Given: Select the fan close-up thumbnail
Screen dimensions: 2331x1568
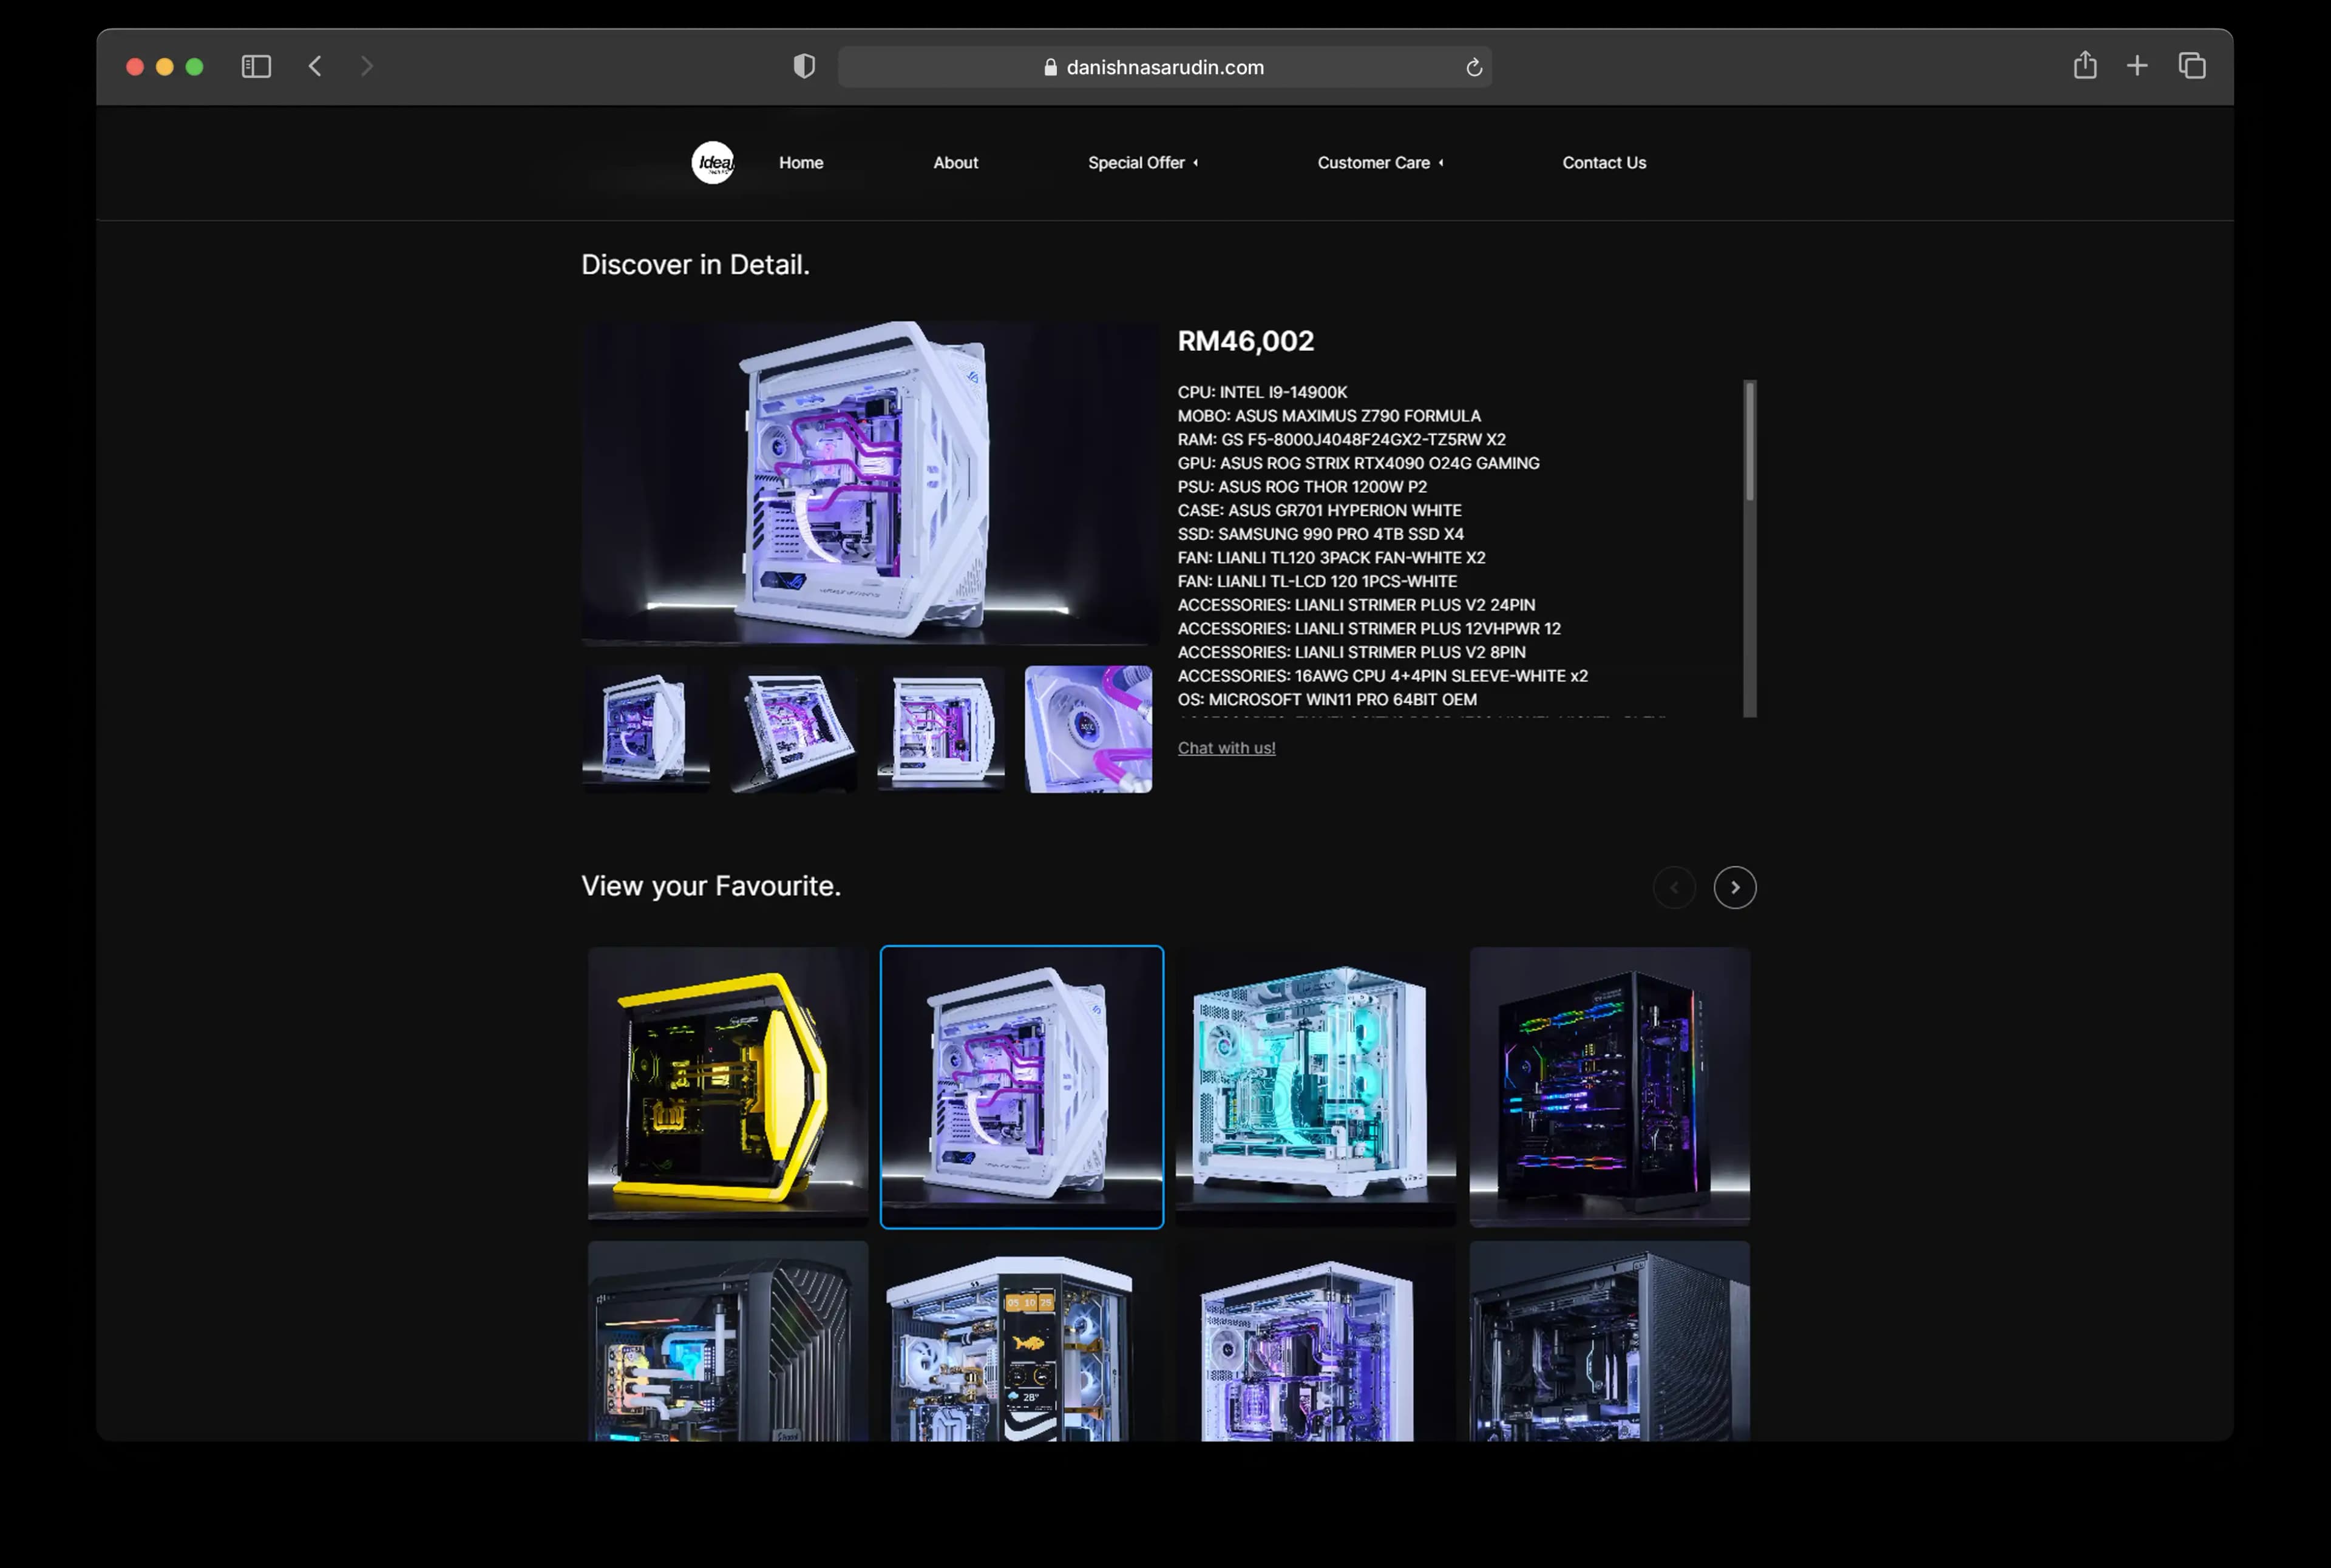Looking at the screenshot, I should (x=1088, y=729).
